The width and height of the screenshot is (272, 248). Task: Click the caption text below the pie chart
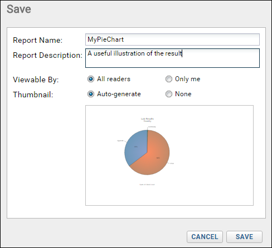(x=147, y=185)
